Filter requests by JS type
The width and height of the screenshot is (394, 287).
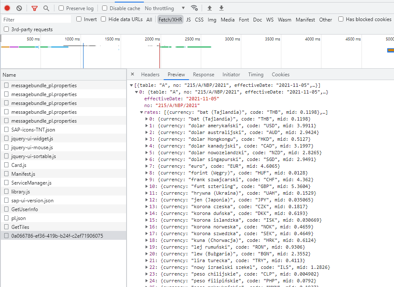pyautogui.click(x=189, y=19)
